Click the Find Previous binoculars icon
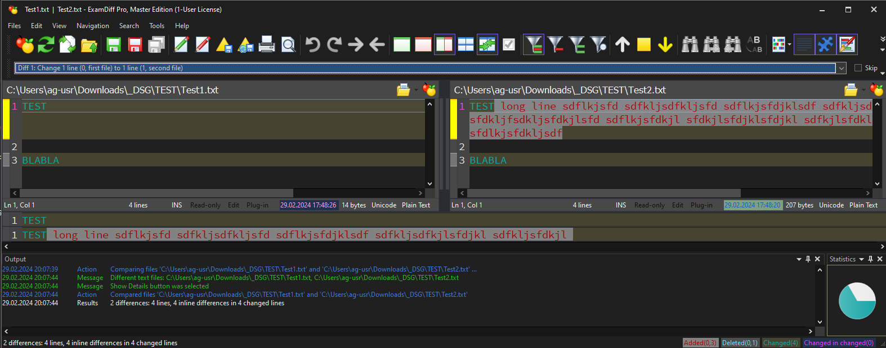 click(x=733, y=44)
